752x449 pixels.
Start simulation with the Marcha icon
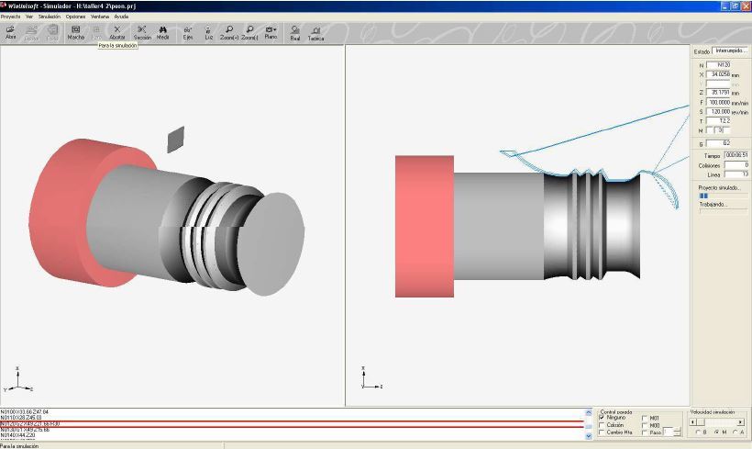75,32
